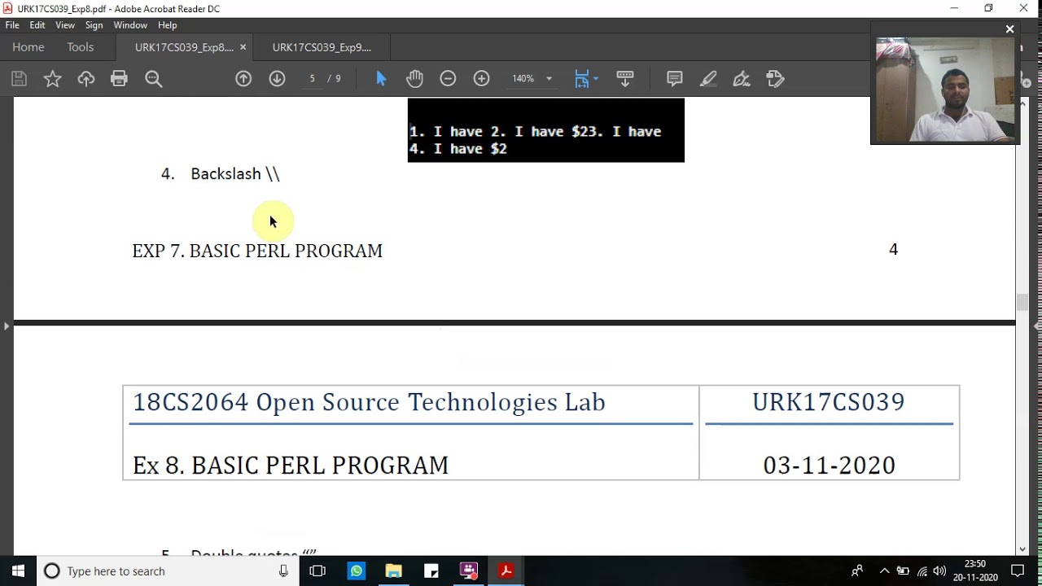
Task: Add a comment with note icon
Action: tap(675, 79)
